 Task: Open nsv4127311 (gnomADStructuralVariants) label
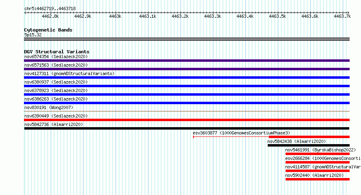pos(69,73)
